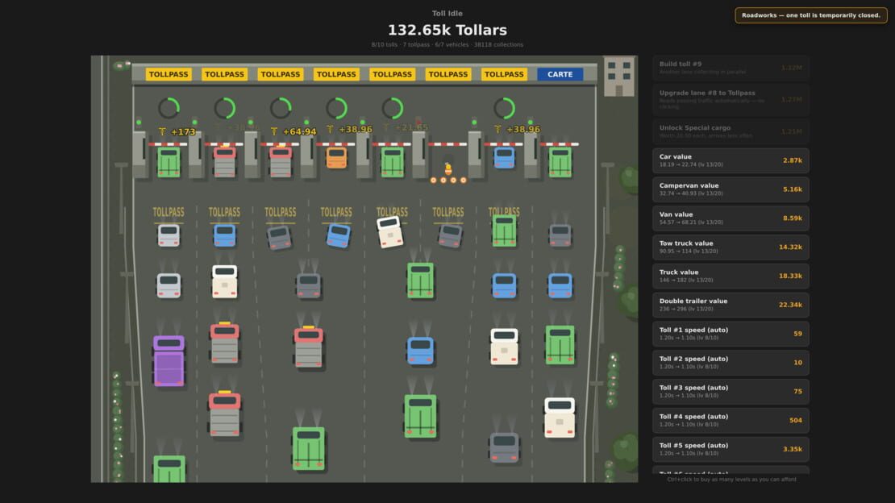Click the tolls and collections stats line

[x=447, y=44]
